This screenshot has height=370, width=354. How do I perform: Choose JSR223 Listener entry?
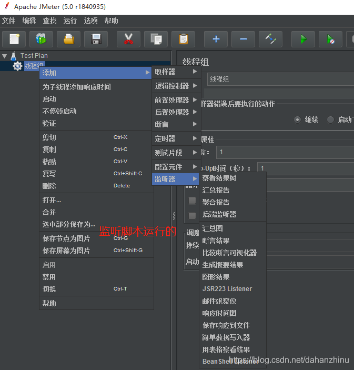233,289
